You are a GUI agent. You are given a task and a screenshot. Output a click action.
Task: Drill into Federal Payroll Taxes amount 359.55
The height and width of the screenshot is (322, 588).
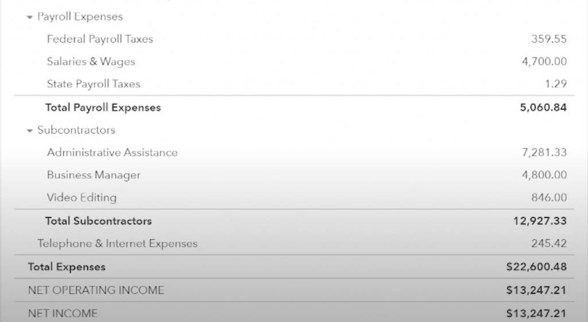tap(548, 40)
